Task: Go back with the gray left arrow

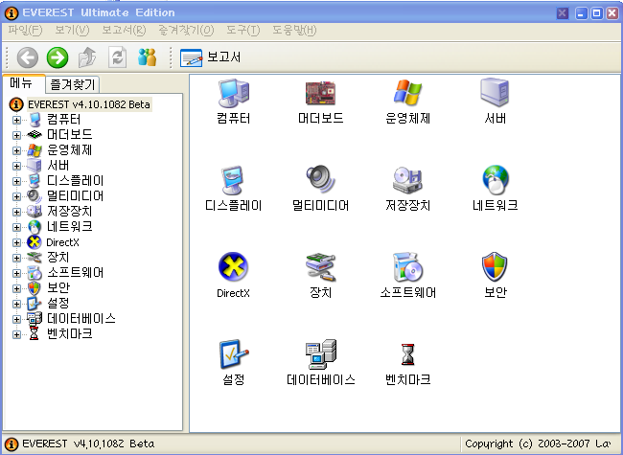Action: 28,57
